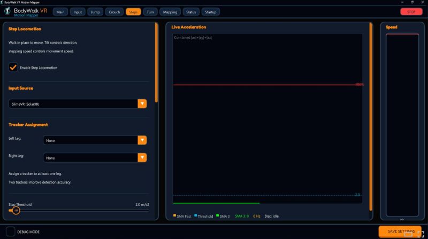428x239 pixels.
Task: Select the Startup tab
Action: (x=211, y=12)
